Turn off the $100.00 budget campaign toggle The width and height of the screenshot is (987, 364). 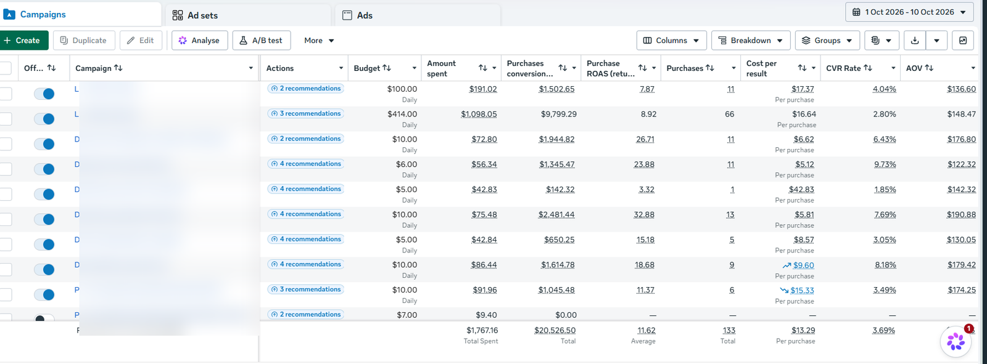click(x=44, y=94)
